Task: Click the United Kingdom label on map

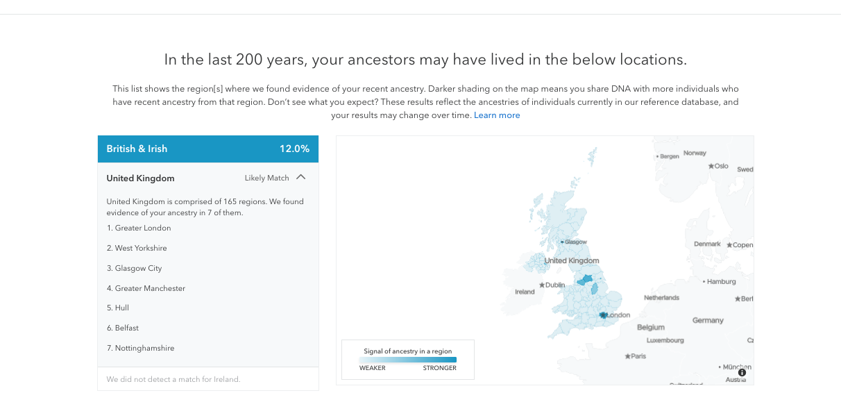Action: click(x=572, y=261)
